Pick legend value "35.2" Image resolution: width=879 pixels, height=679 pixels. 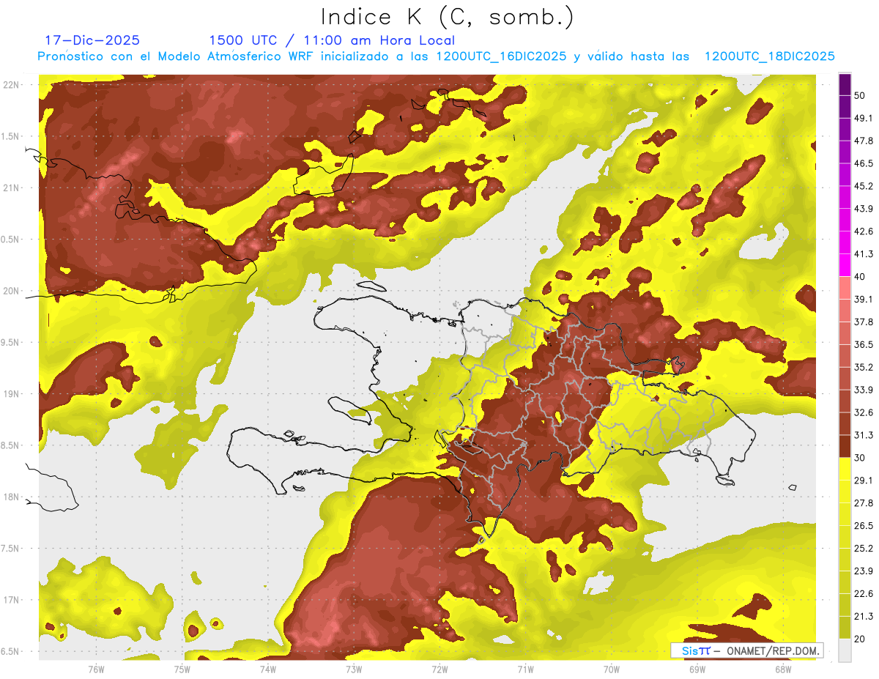click(x=863, y=367)
